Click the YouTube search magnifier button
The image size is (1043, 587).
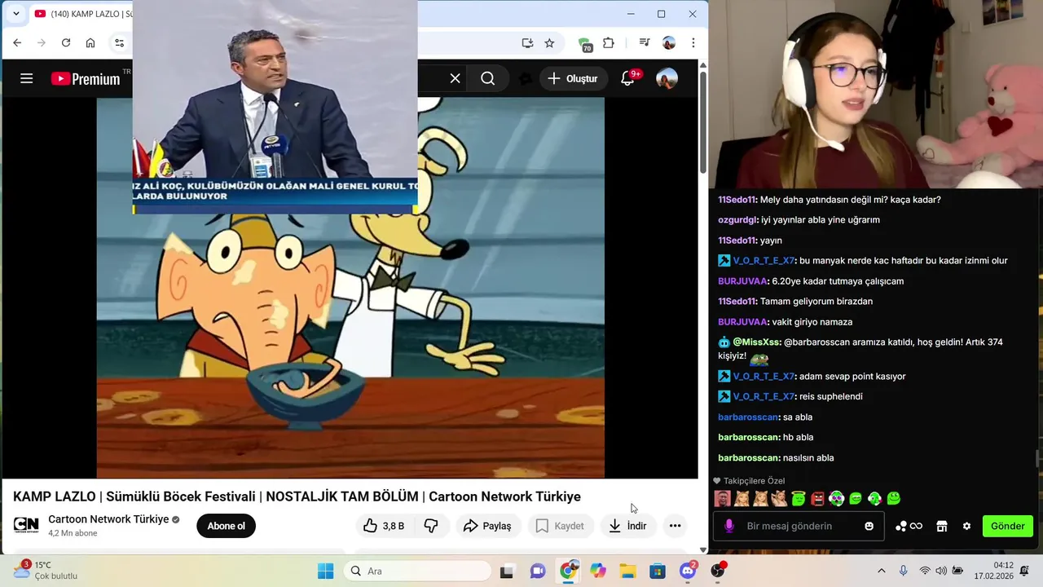click(x=487, y=78)
